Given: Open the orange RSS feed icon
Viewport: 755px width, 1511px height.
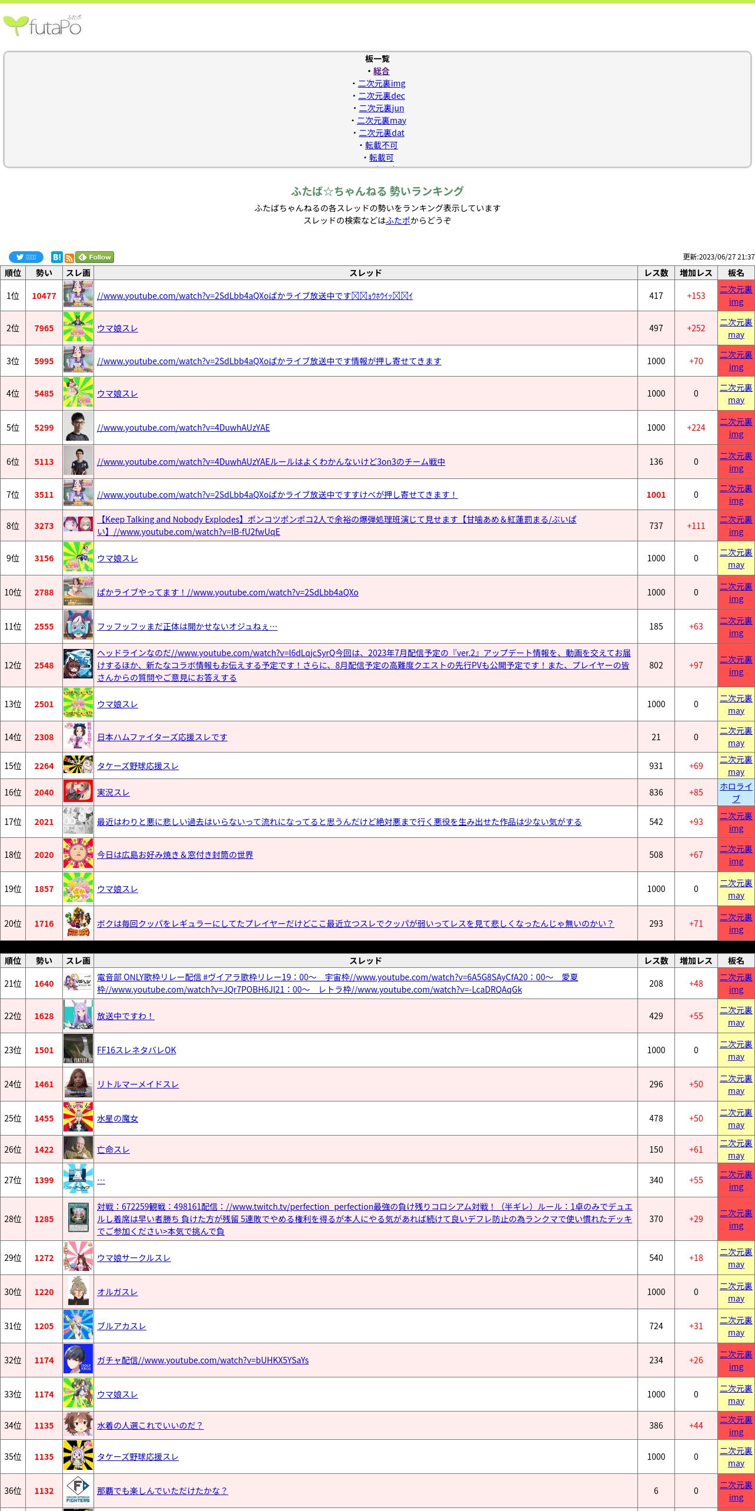Looking at the screenshot, I should [x=69, y=258].
